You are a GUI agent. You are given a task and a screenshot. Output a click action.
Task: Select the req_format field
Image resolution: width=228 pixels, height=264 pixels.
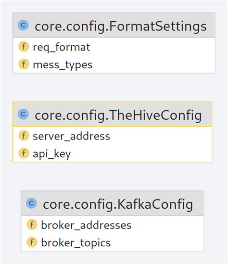(114, 47)
